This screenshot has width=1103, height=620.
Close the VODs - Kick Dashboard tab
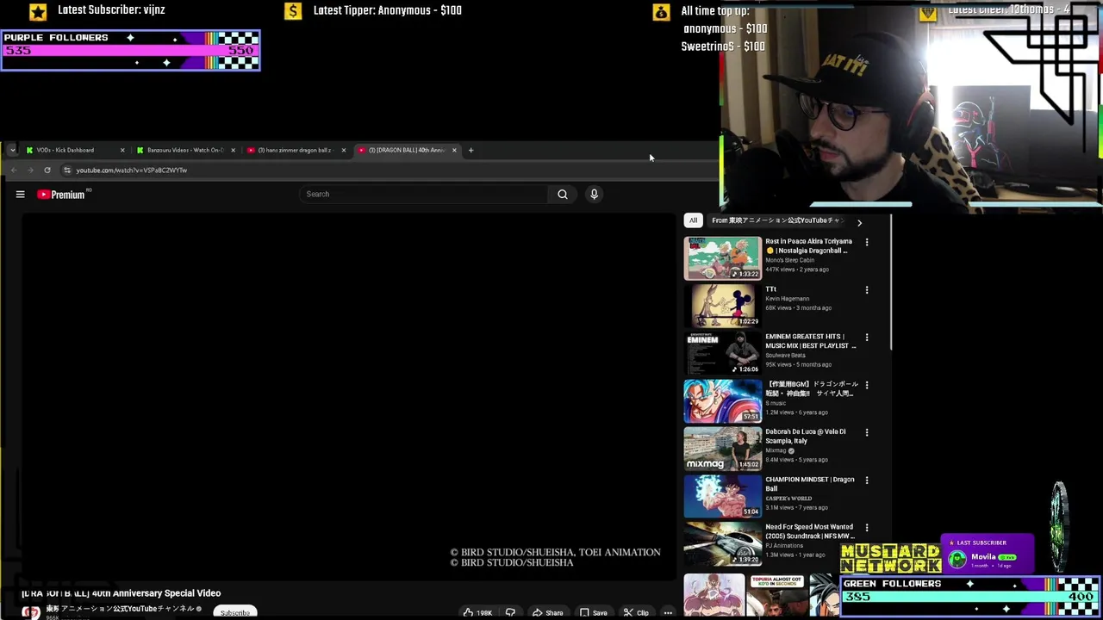(x=122, y=150)
